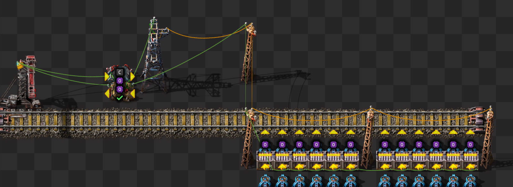
Task: Click the tenth purple 0 icon above the chests
Action: click(436, 145)
